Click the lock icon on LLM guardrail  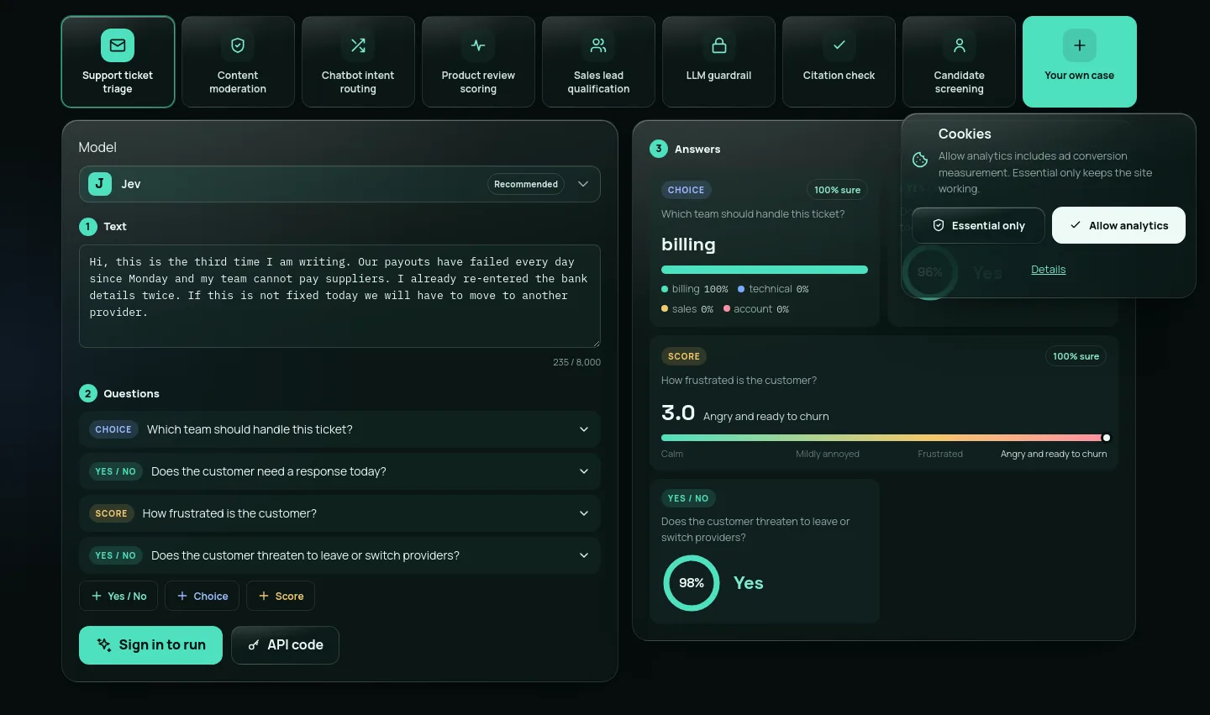click(719, 45)
